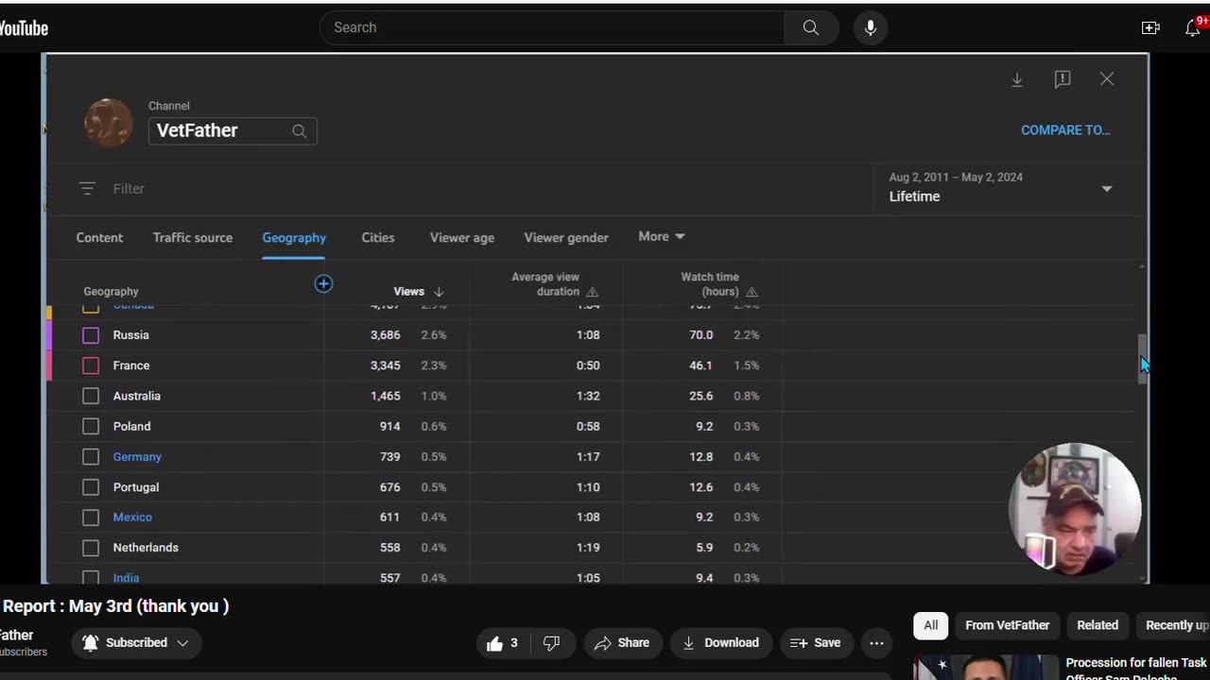Open the VetFather channel selector box
The image size is (1210, 680).
click(232, 130)
